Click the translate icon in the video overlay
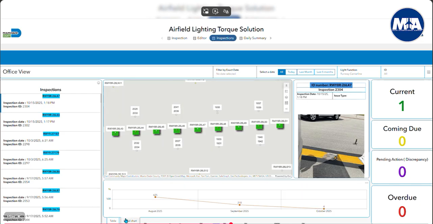The width and height of the screenshot is (433, 224). (226, 11)
